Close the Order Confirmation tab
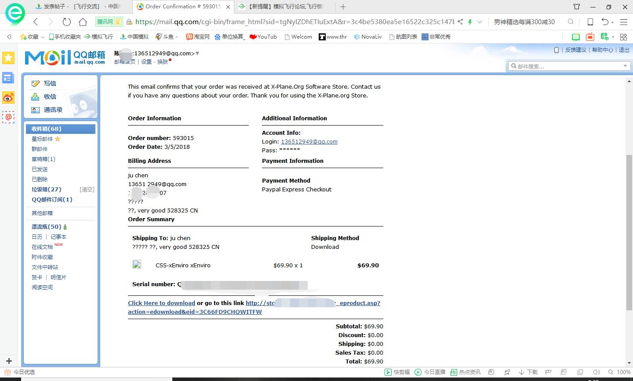Screen dimensions: 633x381 click(x=228, y=7)
